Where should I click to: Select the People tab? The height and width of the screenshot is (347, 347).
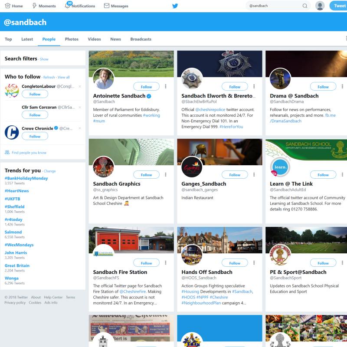(49, 39)
